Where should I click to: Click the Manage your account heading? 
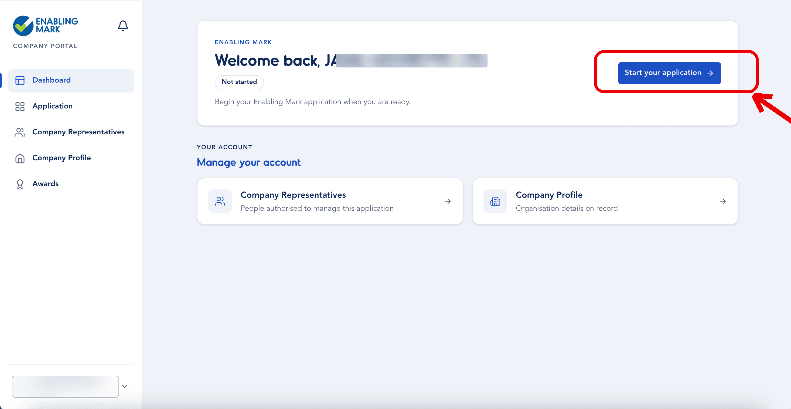click(249, 162)
